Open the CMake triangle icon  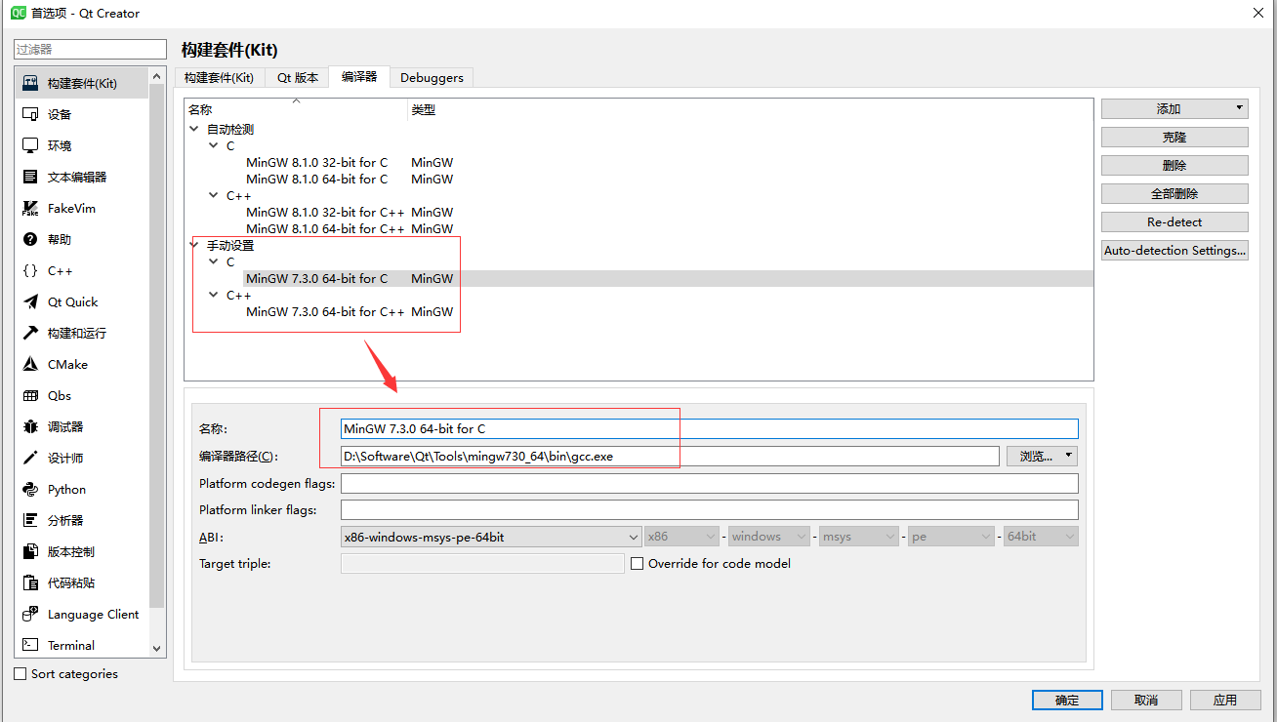click(30, 364)
